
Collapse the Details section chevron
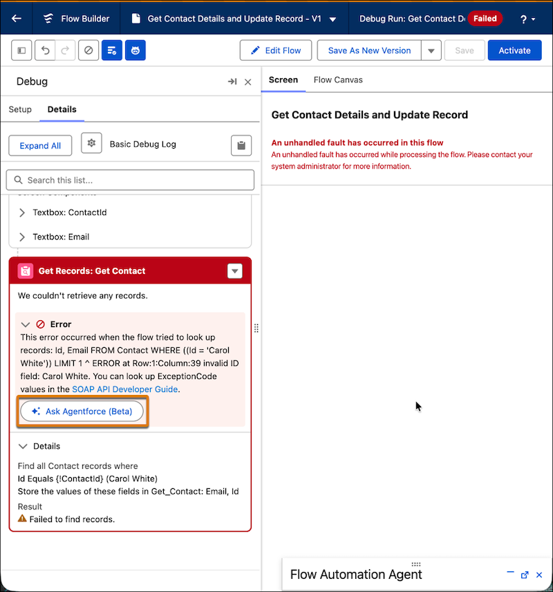tap(23, 446)
